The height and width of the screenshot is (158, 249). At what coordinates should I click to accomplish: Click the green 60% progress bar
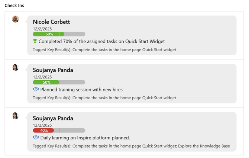click(x=49, y=34)
